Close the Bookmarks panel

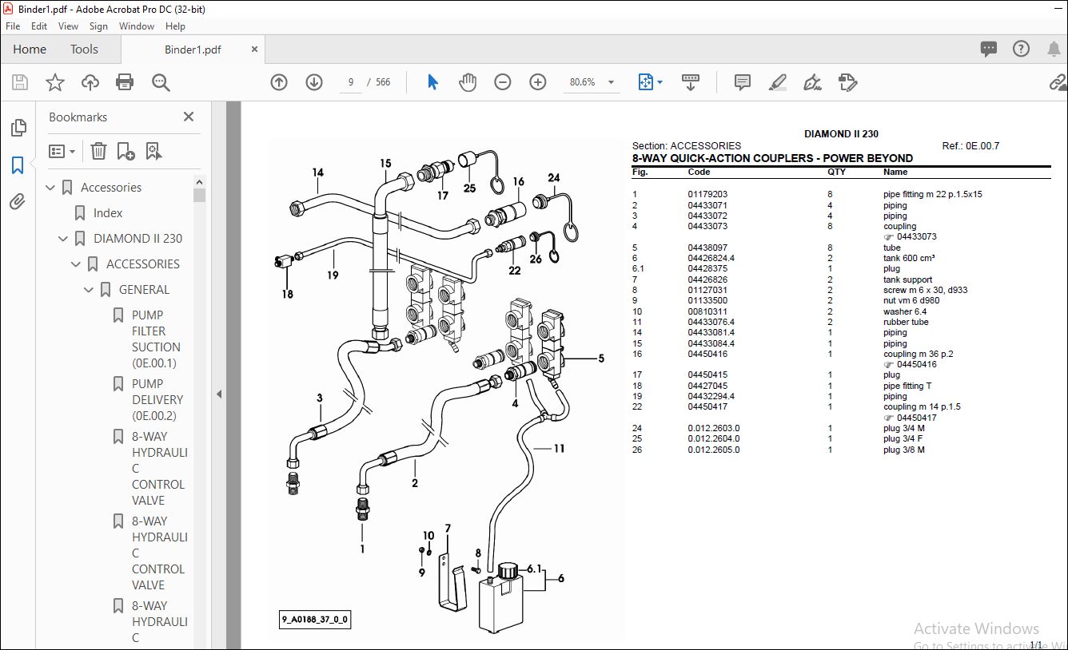pyautogui.click(x=189, y=117)
